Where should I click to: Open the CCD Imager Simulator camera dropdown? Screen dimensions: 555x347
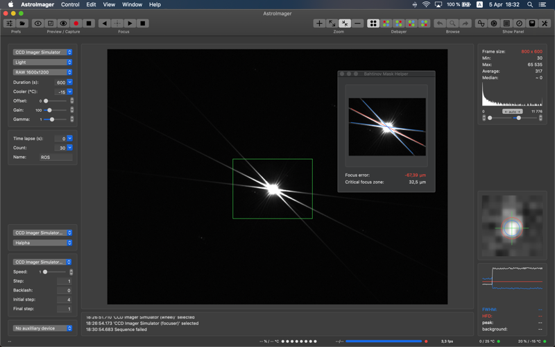tap(42, 52)
